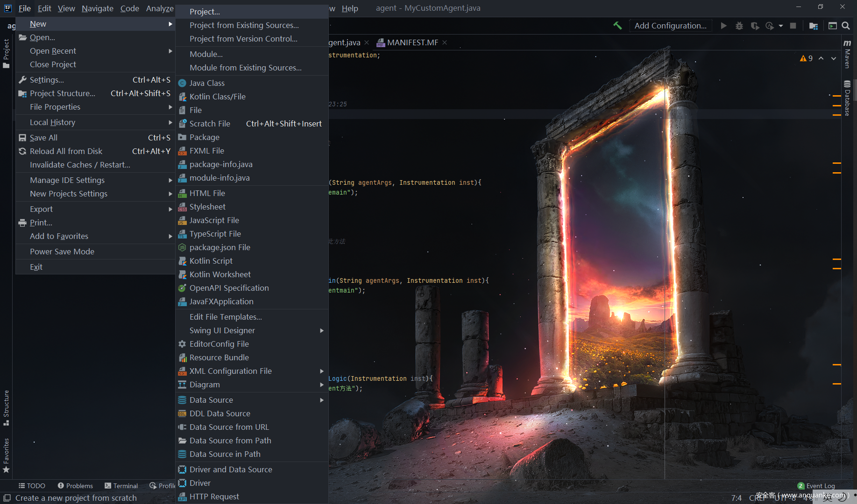The height and width of the screenshot is (504, 857).
Task: Click the Debug bug icon
Action: coord(739,26)
